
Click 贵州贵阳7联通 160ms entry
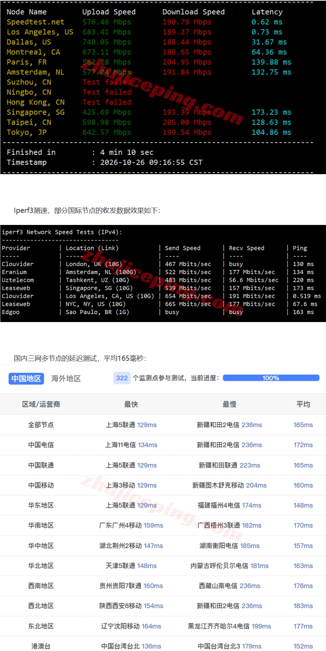click(131, 586)
